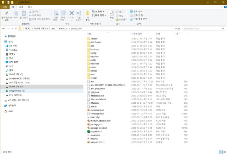Click the Refresh button beside address bar
This screenshot has width=227, height=154.
click(x=179, y=29)
